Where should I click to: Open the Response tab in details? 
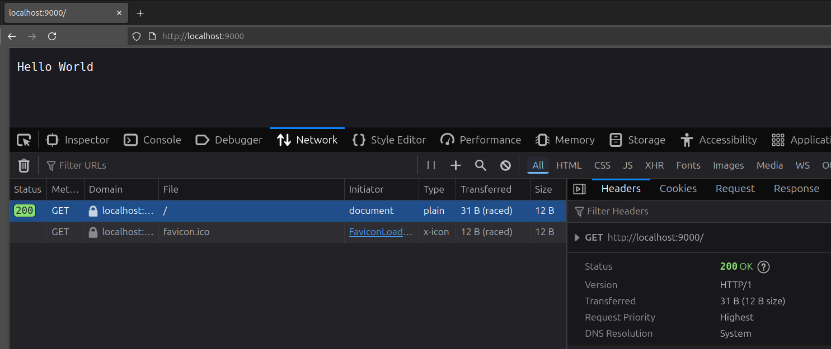tap(796, 189)
